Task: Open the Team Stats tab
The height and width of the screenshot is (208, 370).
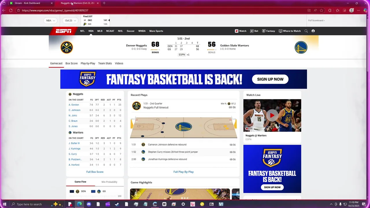Action: point(105,63)
